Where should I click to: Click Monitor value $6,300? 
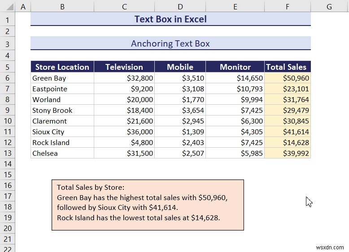(235, 121)
